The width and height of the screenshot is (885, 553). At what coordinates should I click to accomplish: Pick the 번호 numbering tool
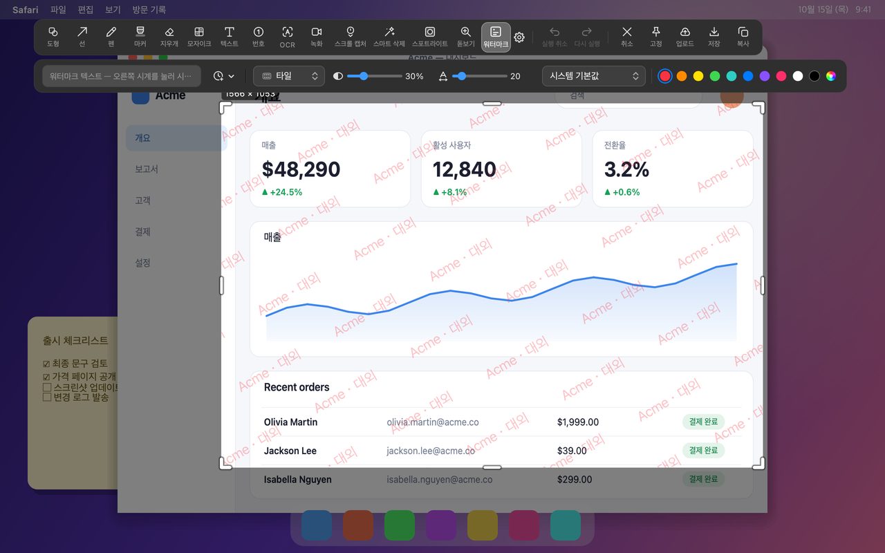pyautogui.click(x=259, y=37)
